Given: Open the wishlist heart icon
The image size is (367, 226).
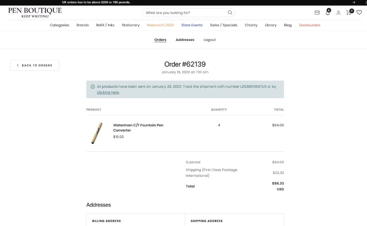Looking at the screenshot, I should pos(359,13).
